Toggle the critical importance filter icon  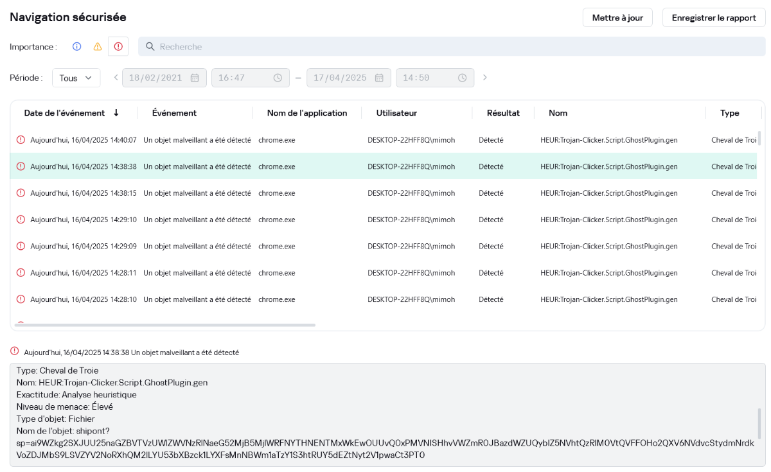118,46
